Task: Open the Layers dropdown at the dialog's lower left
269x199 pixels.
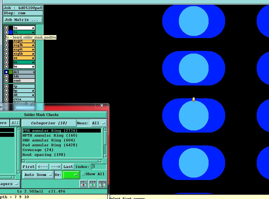Action: [x=9, y=184]
